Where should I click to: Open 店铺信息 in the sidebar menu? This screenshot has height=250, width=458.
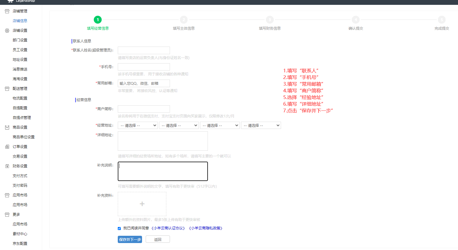pyautogui.click(x=20, y=21)
